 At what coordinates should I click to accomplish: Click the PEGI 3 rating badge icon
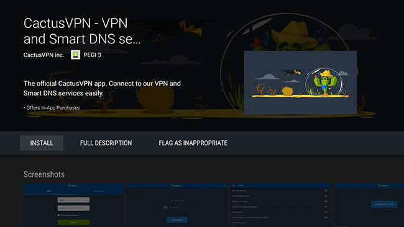tap(75, 55)
